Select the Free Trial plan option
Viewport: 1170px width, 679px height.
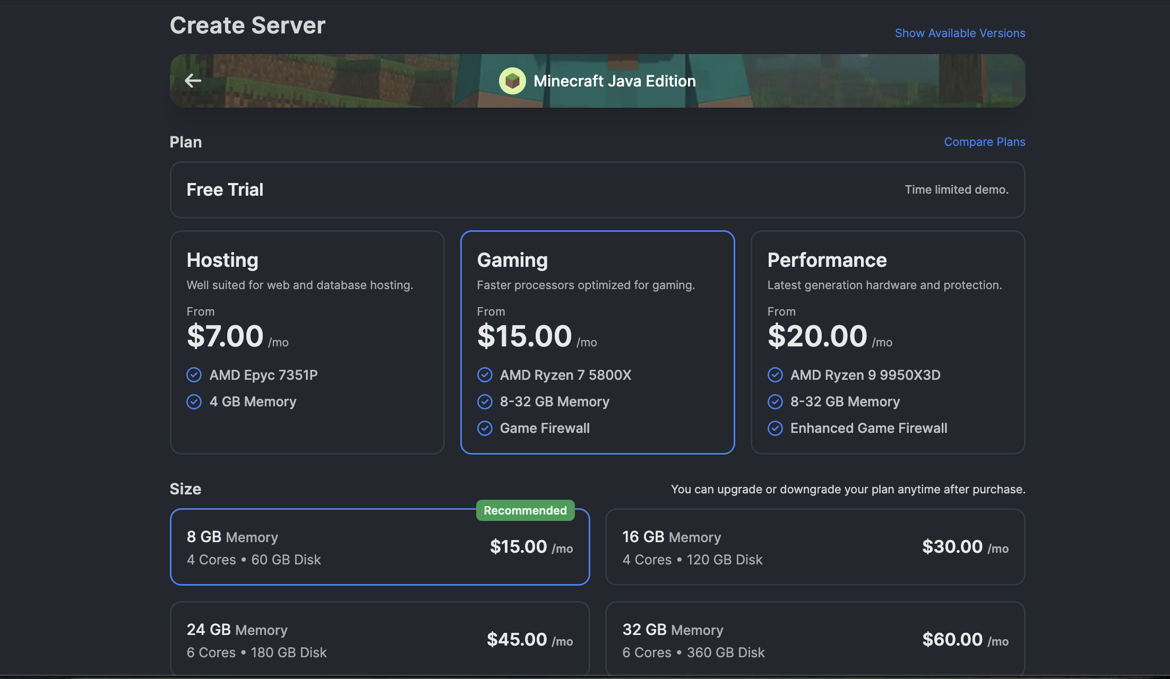pos(597,190)
